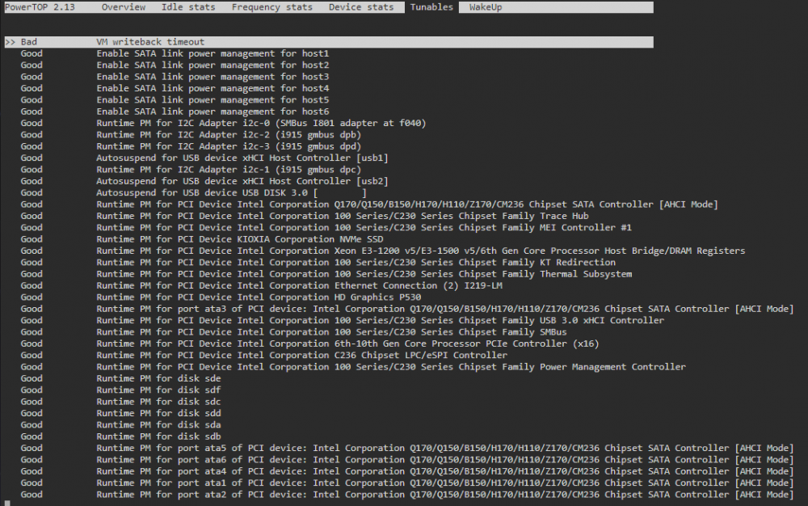808x506 pixels.
Task: Select Runtime PM for port ata6
Action: (444, 459)
